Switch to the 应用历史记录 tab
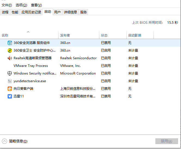The width and height of the screenshot is (181, 149). pyautogui.click(x=31, y=12)
